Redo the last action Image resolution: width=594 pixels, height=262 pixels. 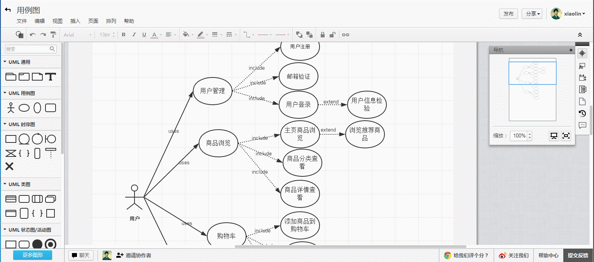42,35
